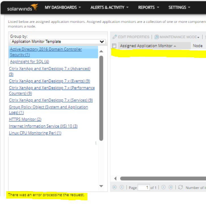Click the page number input field
206x204 pixels.
point(144,187)
